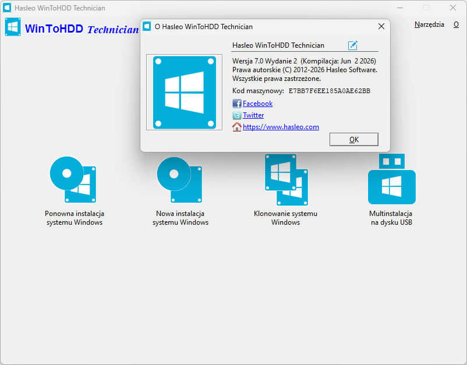Image resolution: width=467 pixels, height=365 pixels.
Task: Click the small icon in About dialog title bar
Action: point(147,26)
